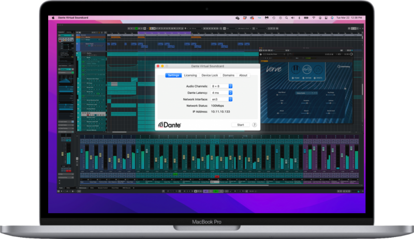The height and width of the screenshot is (239, 414).
Task: Switch to the Device Lock tab
Action: click(x=210, y=75)
